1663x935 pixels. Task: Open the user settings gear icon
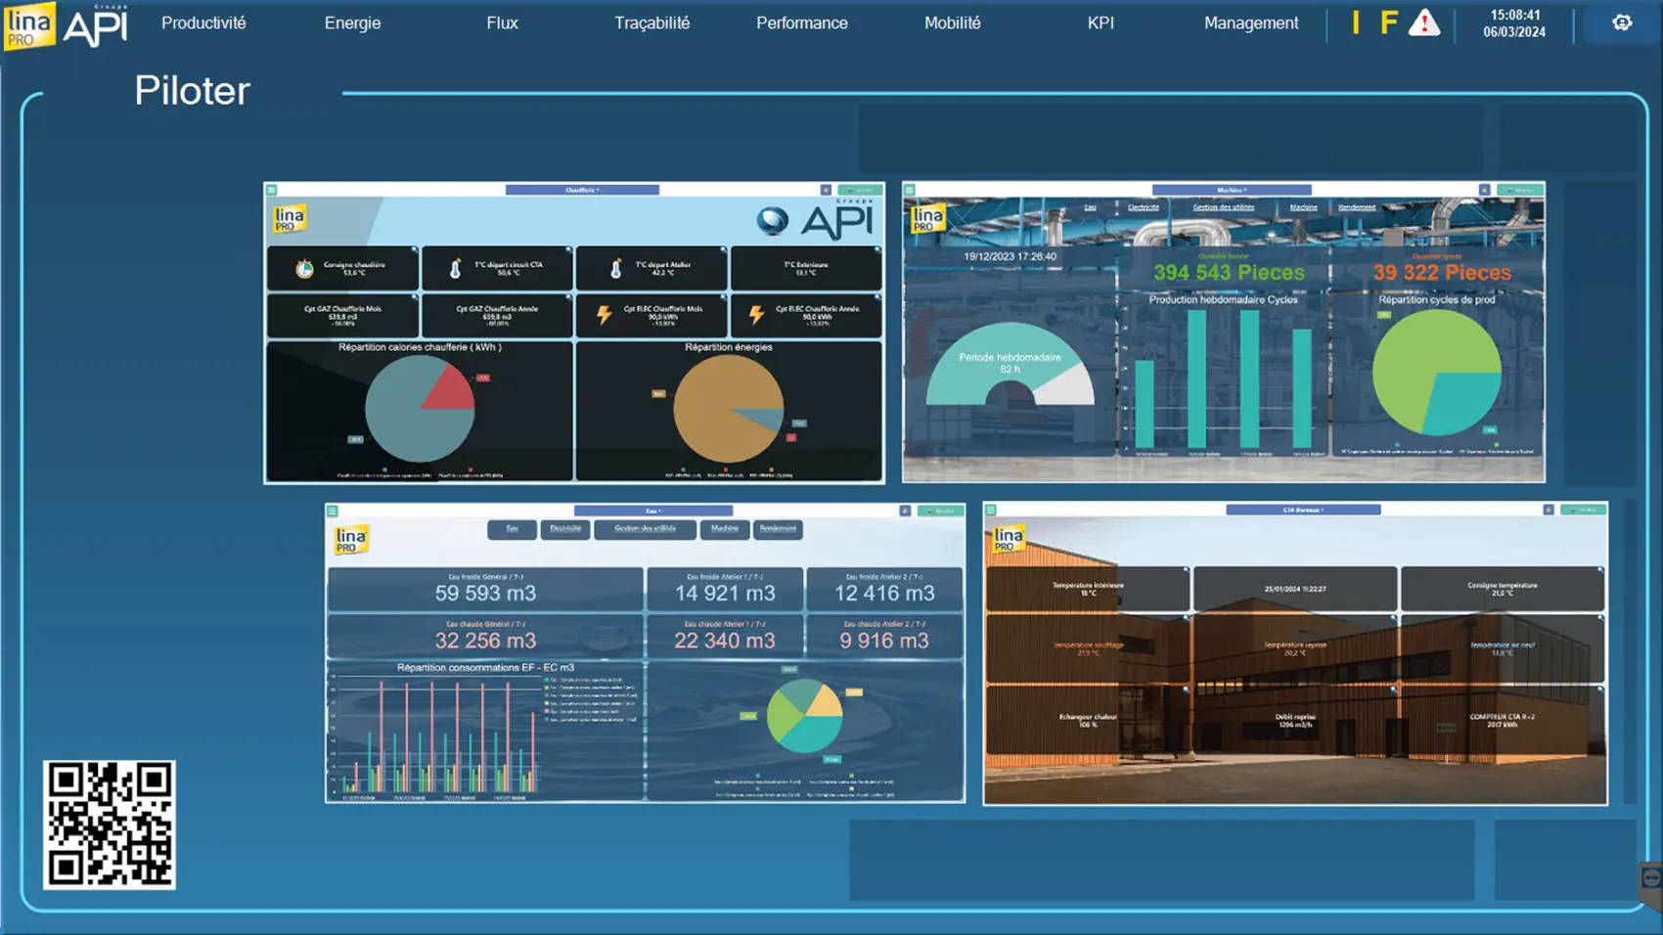click(1622, 22)
